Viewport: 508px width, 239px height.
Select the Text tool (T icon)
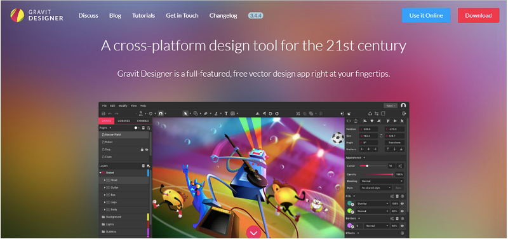pyautogui.click(x=226, y=114)
